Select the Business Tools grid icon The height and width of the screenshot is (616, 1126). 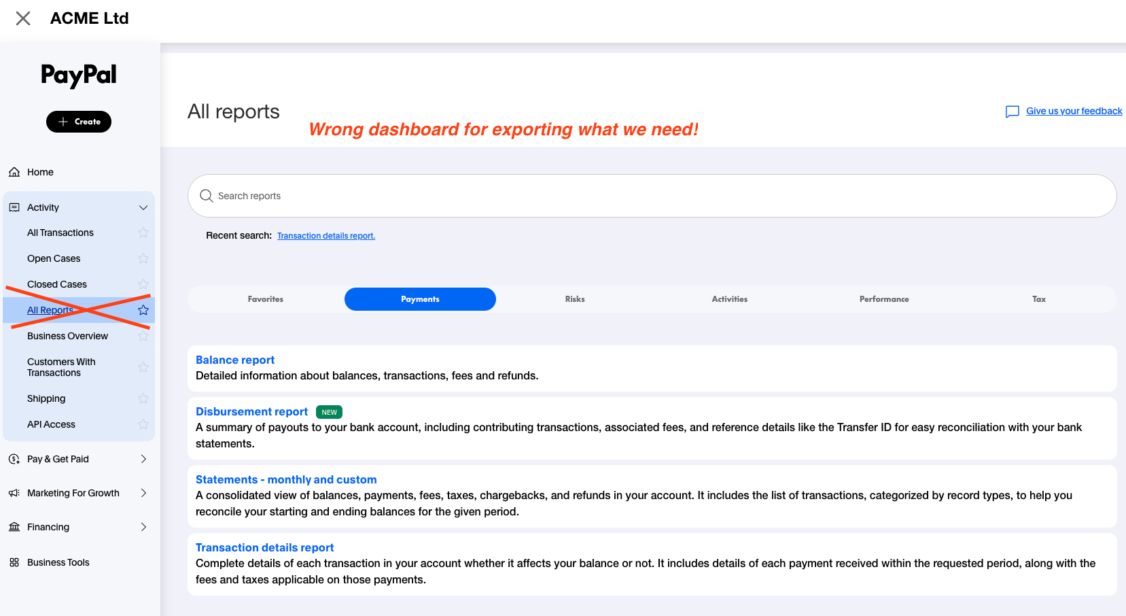coord(14,562)
